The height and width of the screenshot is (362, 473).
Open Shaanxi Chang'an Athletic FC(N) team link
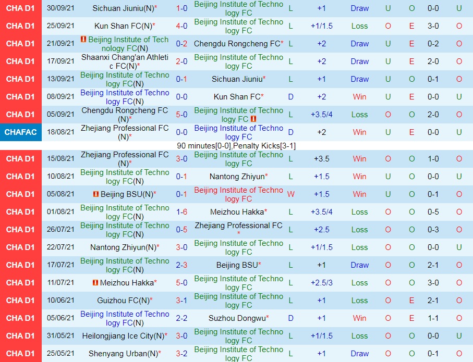[x=125, y=61]
